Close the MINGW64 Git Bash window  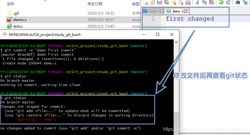click(172, 34)
